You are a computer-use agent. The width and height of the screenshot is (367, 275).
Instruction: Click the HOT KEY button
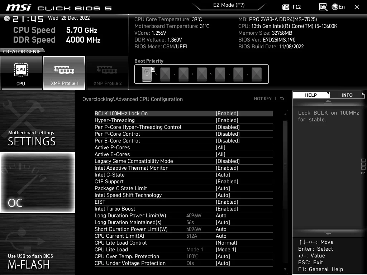point(263,99)
